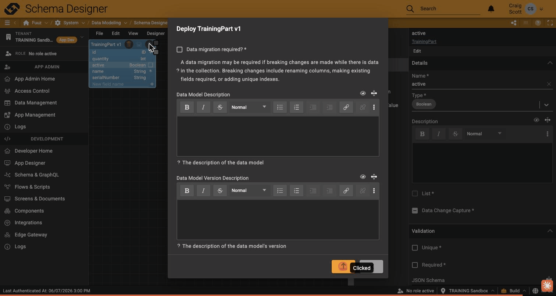Screen dimensions: 556x296
Task: Click into Data Model Version Description text area
Action: pyautogui.click(x=278, y=220)
